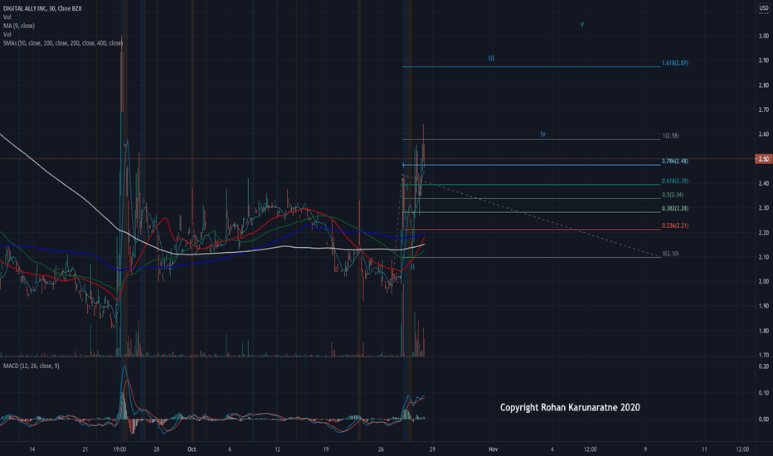This screenshot has height=456, width=773.
Task: Select the 0.786(2.48) Fibonacci level label
Action: [675, 161]
